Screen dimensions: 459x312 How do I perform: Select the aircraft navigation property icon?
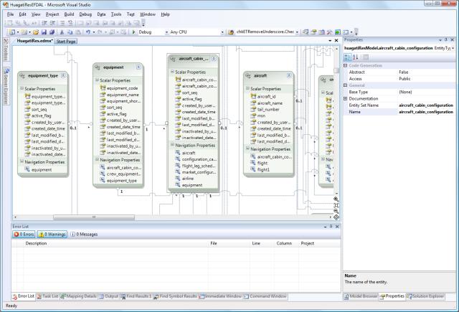pyautogui.click(x=177, y=153)
